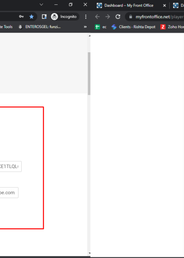This screenshot has width=184, height=258.
Task: View site info lock icon
Action: pyautogui.click(x=131, y=17)
